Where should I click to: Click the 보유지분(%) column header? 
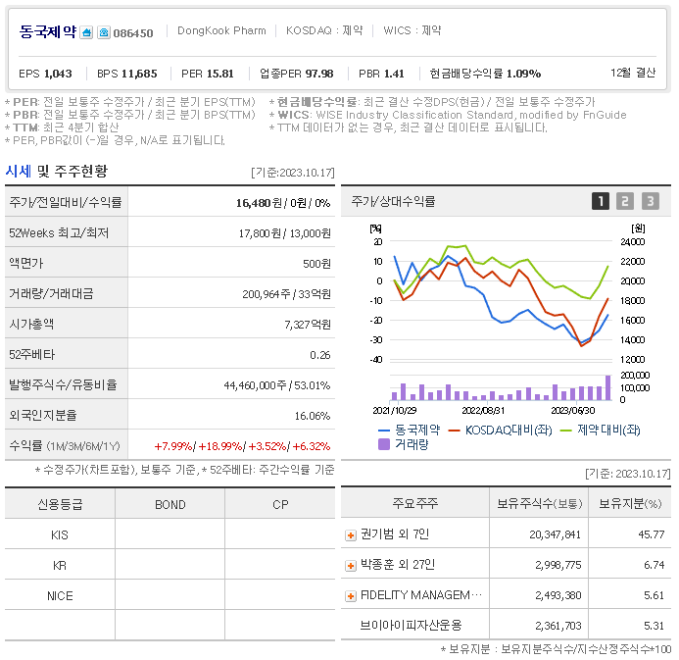coord(630,503)
